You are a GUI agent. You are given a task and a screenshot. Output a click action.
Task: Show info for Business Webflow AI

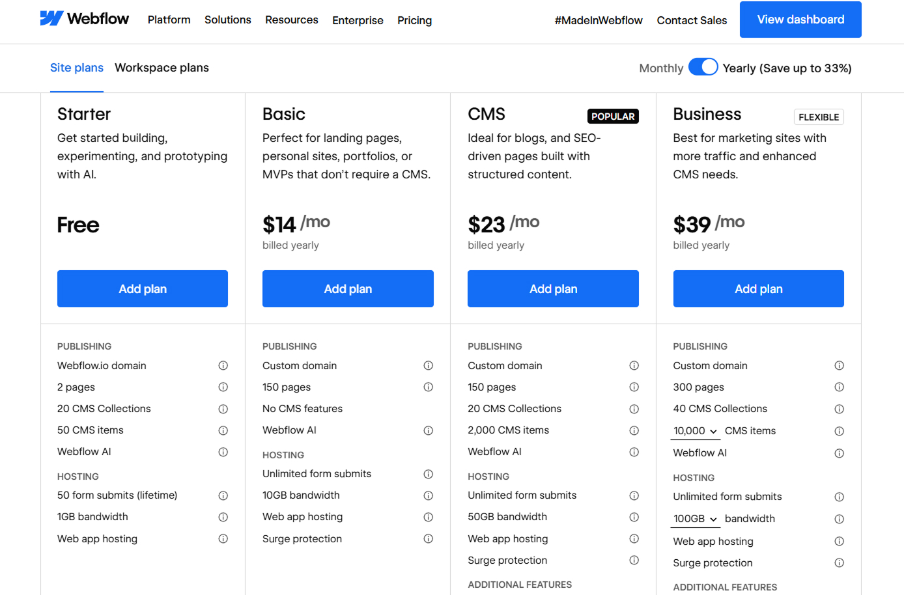840,453
